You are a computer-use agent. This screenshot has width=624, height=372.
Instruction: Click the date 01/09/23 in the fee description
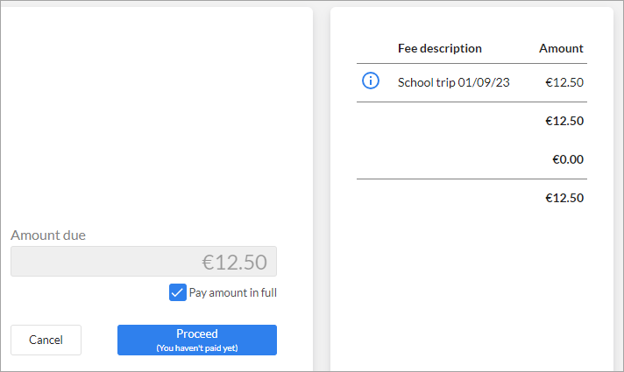(x=484, y=82)
